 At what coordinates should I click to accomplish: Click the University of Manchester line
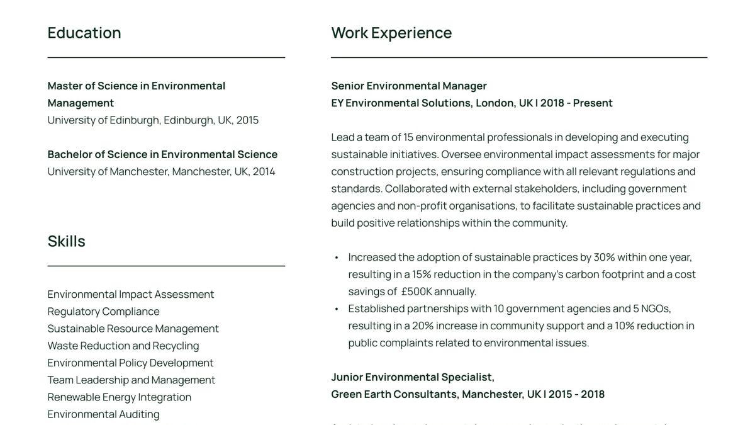[x=161, y=171]
